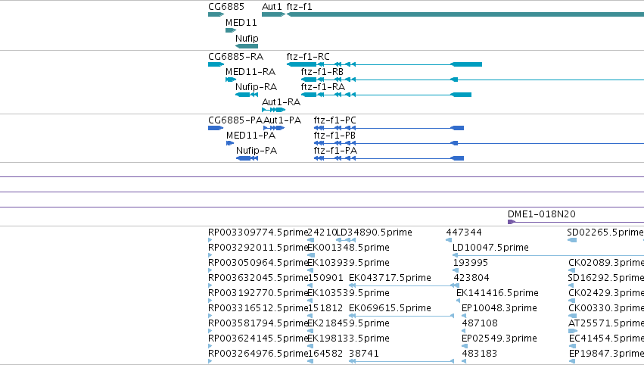The image size is (644, 365).
Task: Select the 423804 feature
Action: [x=471, y=278]
